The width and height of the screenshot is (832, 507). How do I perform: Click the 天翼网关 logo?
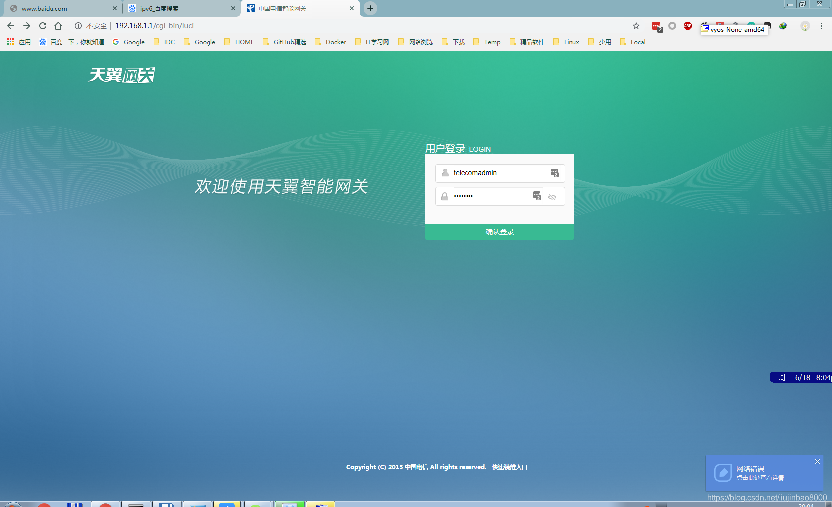point(121,75)
